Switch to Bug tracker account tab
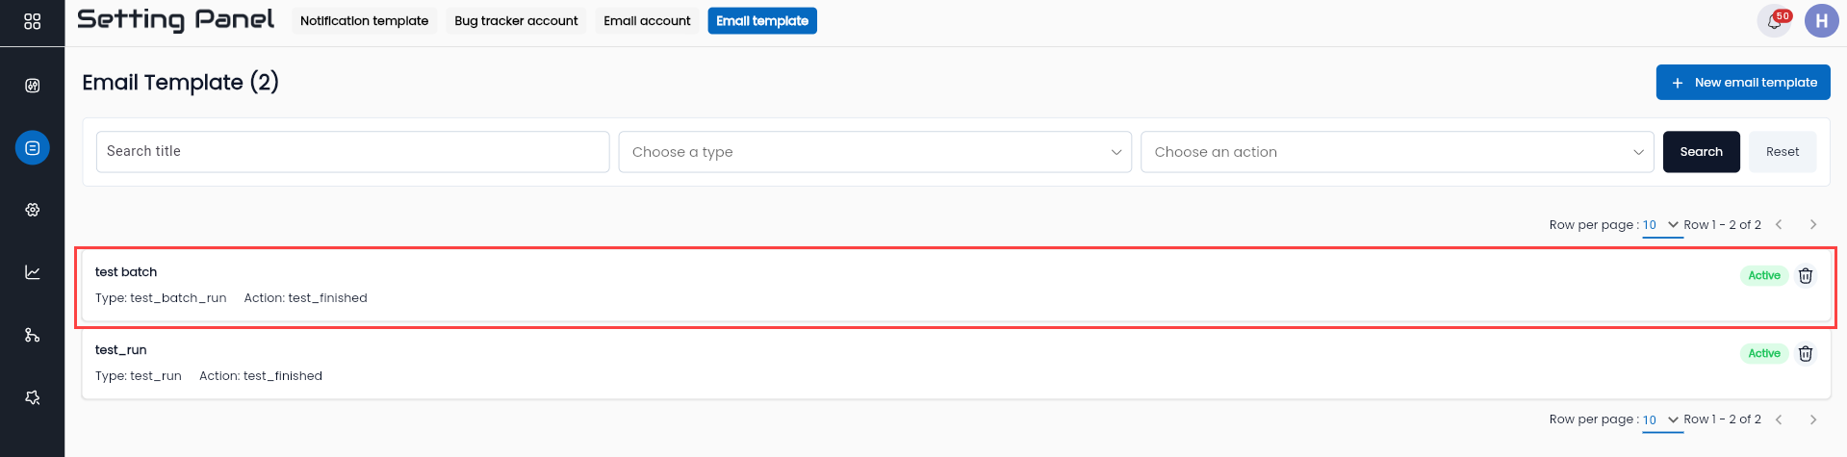 pyautogui.click(x=516, y=21)
